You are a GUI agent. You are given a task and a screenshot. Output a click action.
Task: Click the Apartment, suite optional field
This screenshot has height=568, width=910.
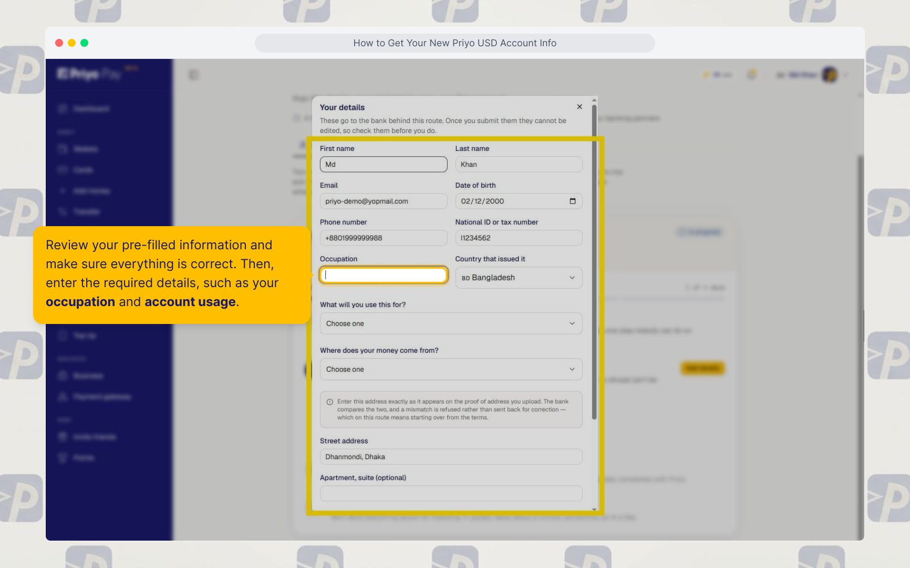point(451,493)
